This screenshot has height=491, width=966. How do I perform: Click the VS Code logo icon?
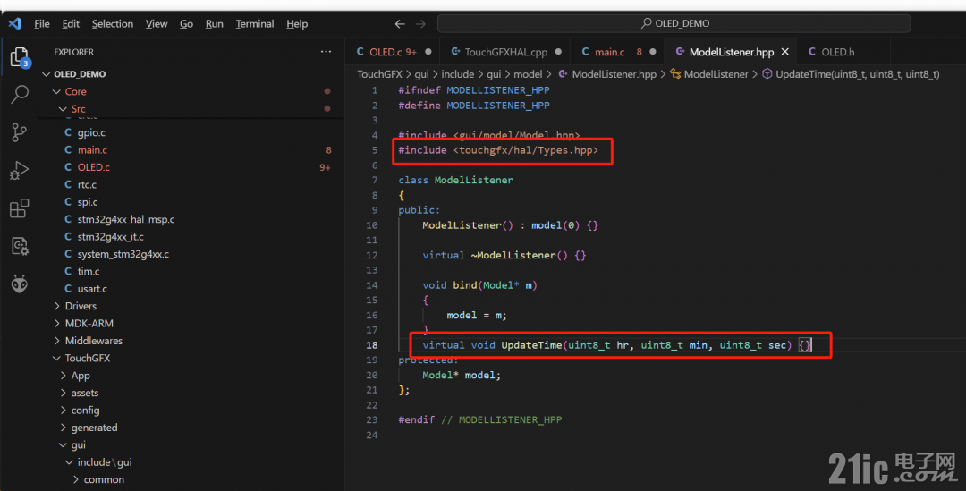[x=15, y=23]
